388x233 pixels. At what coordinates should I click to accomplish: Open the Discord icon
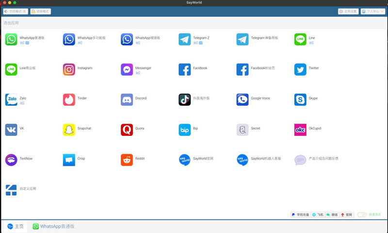tap(127, 100)
